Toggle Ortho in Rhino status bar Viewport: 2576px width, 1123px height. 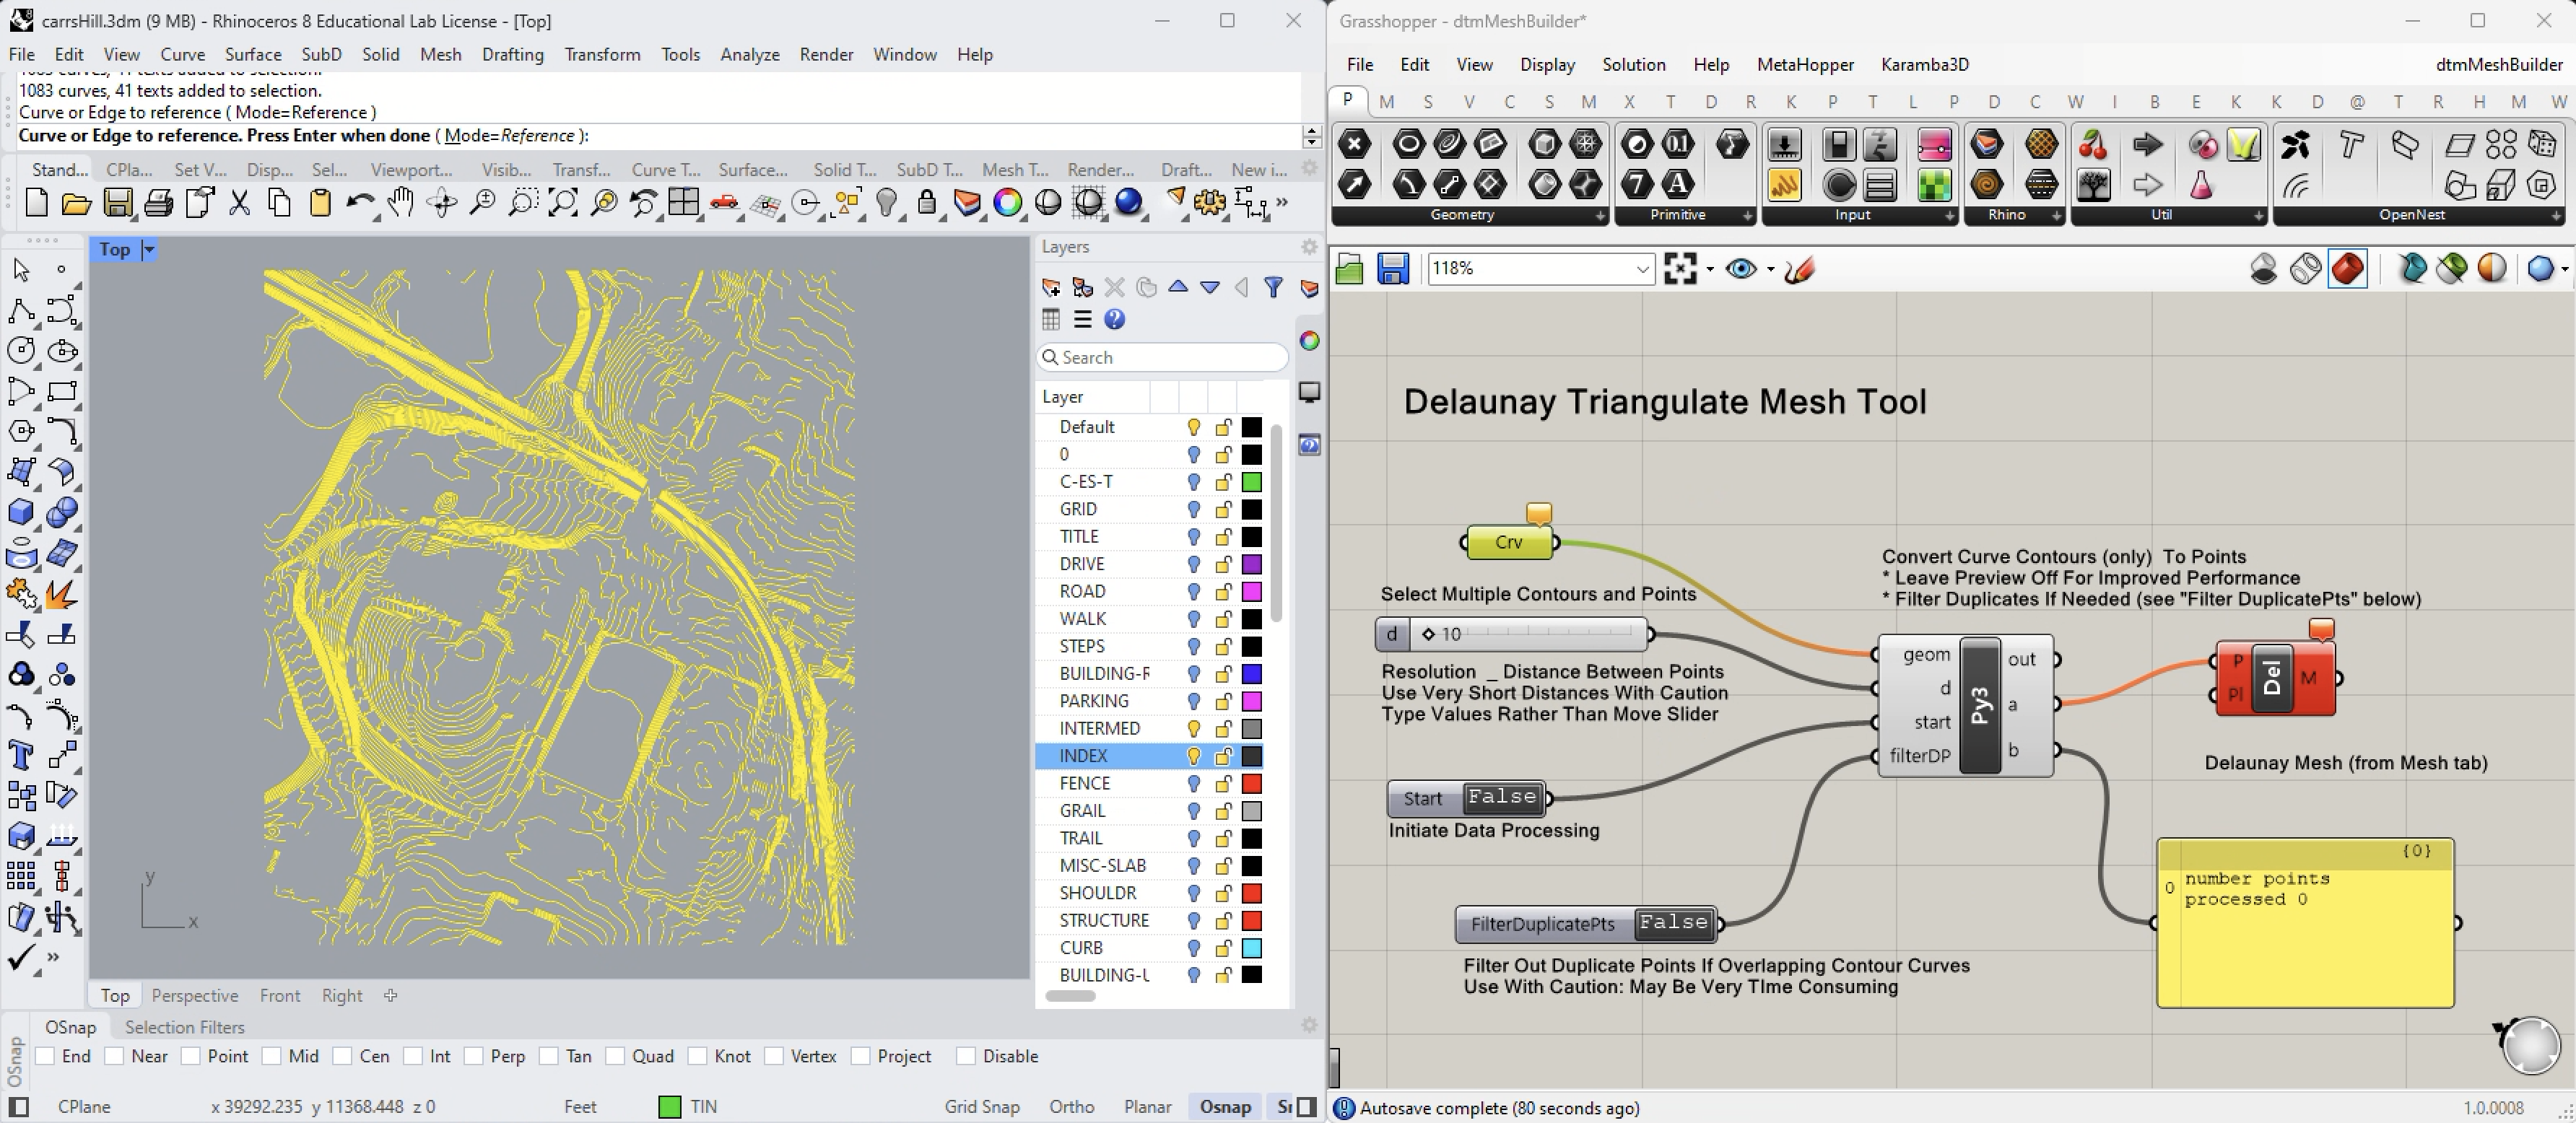(1071, 1106)
